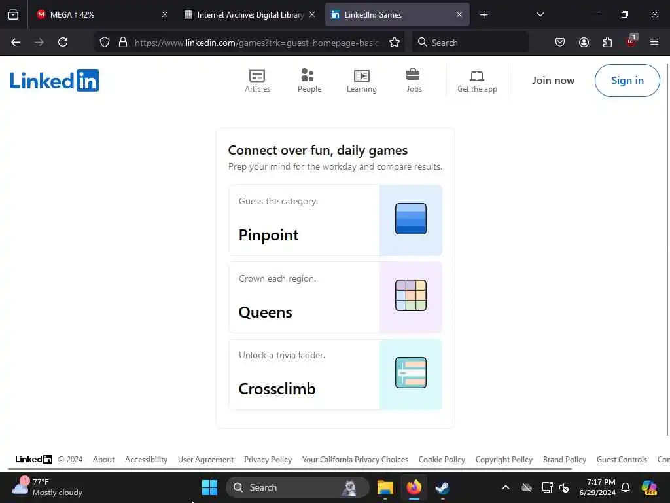Open the Firefox hamburger menu
Screen dimensions: 670x503
pos(654,43)
